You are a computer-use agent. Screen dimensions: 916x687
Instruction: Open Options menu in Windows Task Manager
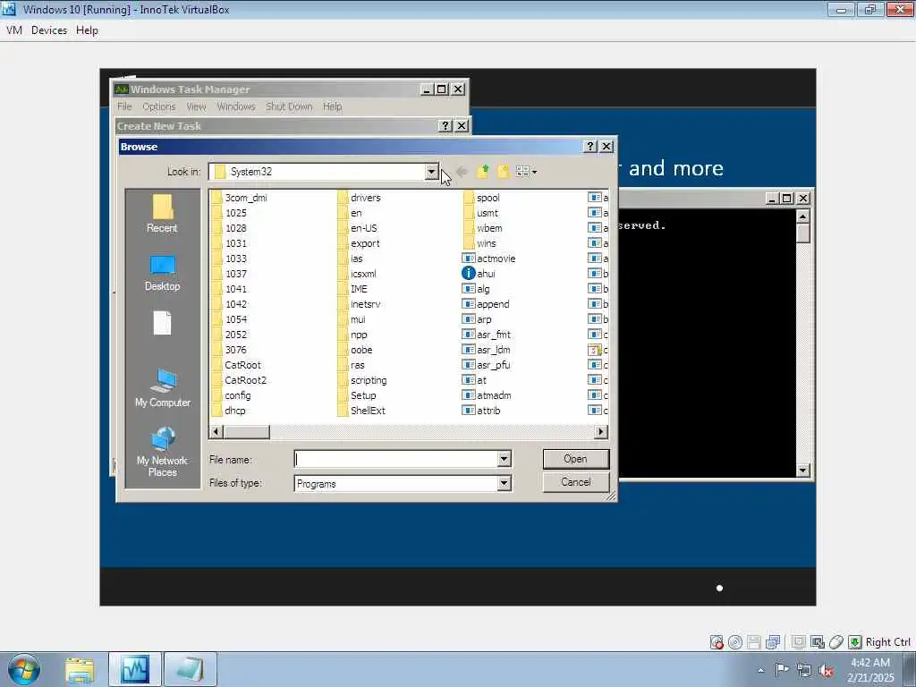[x=159, y=106]
